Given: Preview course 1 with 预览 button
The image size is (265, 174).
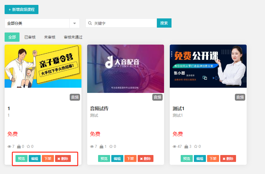Looking at the screenshot, I should point(22,158).
